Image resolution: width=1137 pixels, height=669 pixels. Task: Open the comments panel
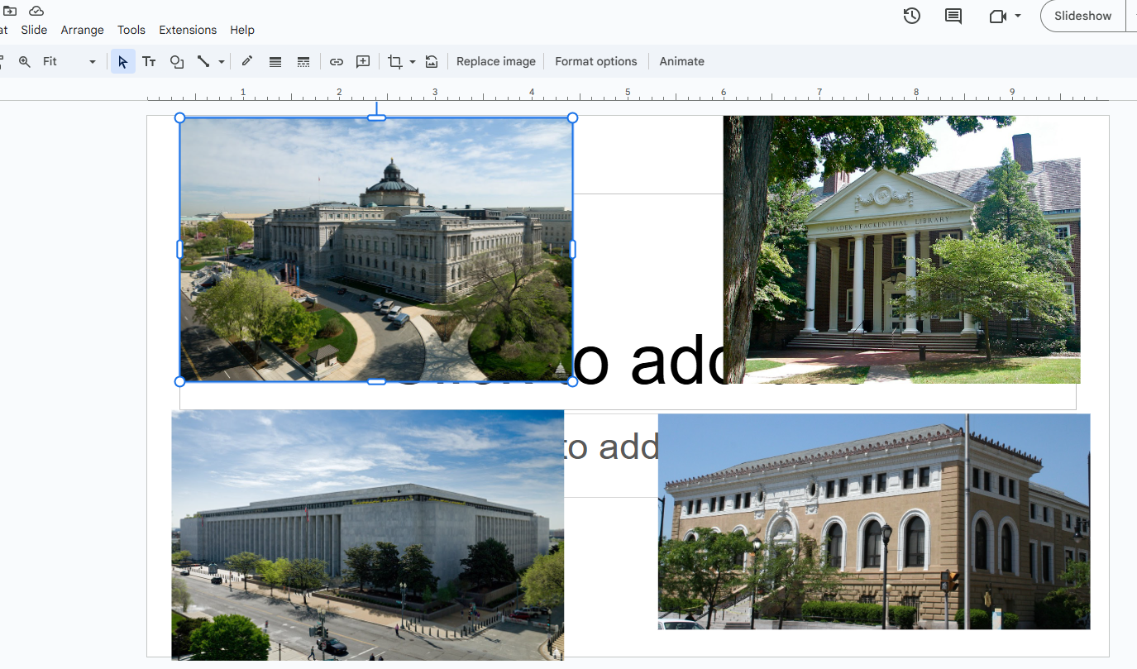click(x=953, y=15)
